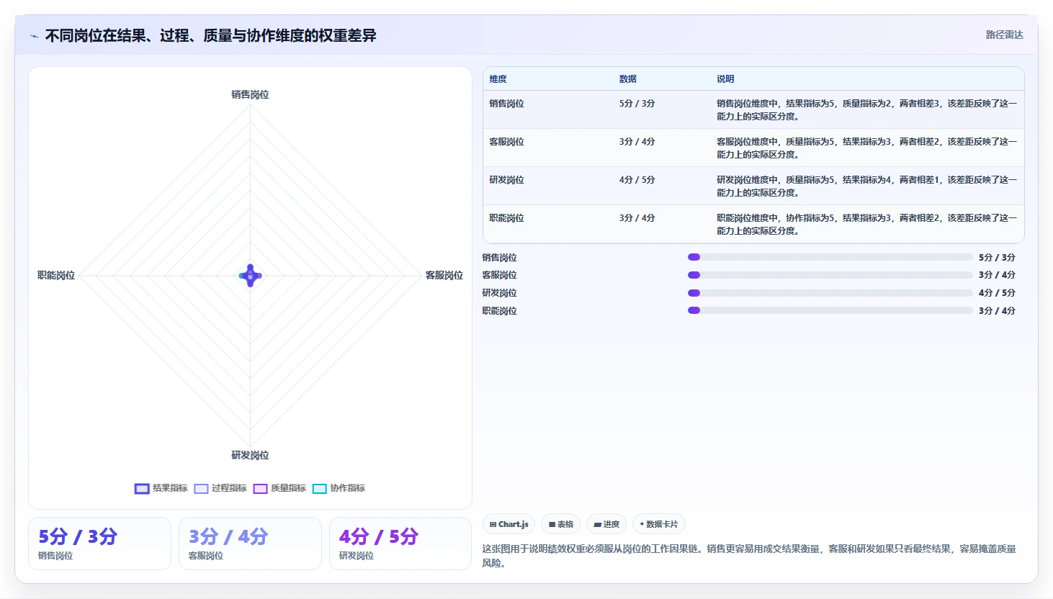Click the 4分 / 5分 value beside 研发岗位 bar
This screenshot has width=1053, height=599.
(997, 293)
